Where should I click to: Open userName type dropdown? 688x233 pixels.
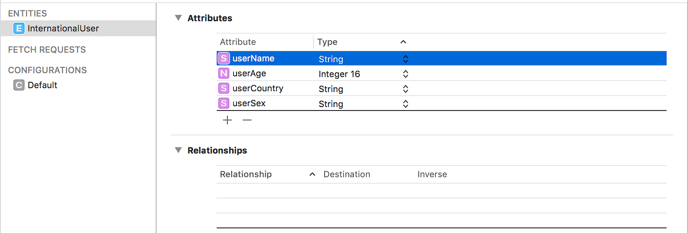click(x=405, y=59)
